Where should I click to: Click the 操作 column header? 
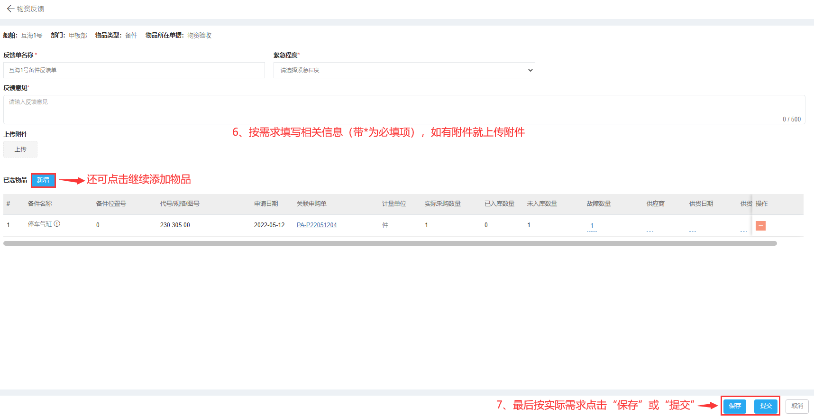click(762, 204)
